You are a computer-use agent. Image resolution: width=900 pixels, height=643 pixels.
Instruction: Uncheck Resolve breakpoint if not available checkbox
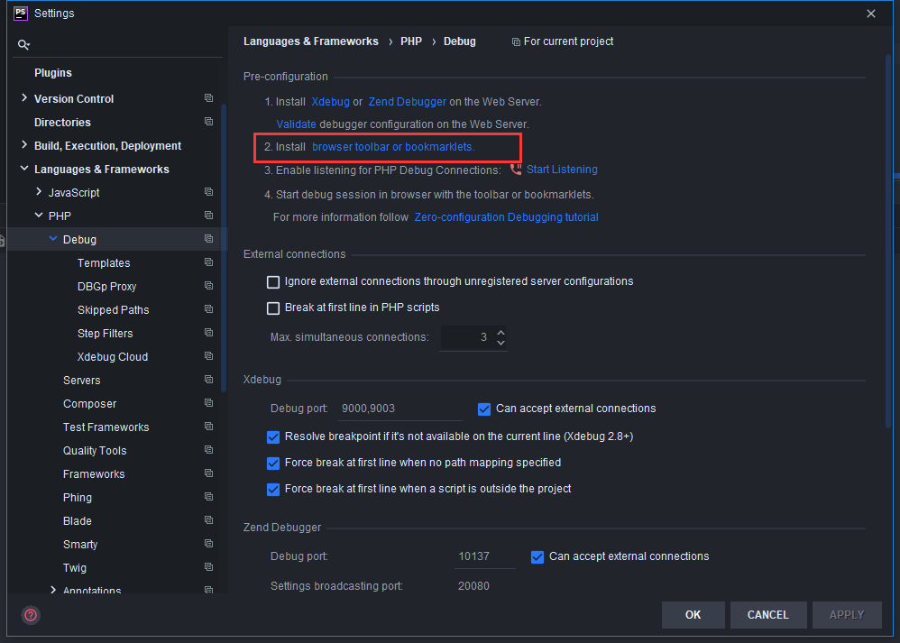point(273,437)
